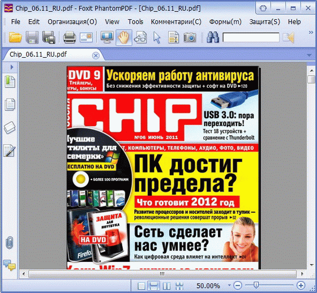Image resolution: width=317 pixels, height=293 pixels.
Task: Open the Организация(O) menu
Action: tap(72, 22)
